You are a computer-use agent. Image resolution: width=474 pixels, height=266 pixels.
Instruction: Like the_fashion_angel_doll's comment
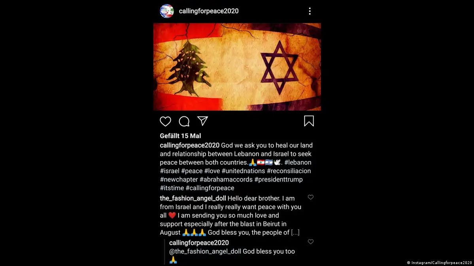[x=310, y=197]
